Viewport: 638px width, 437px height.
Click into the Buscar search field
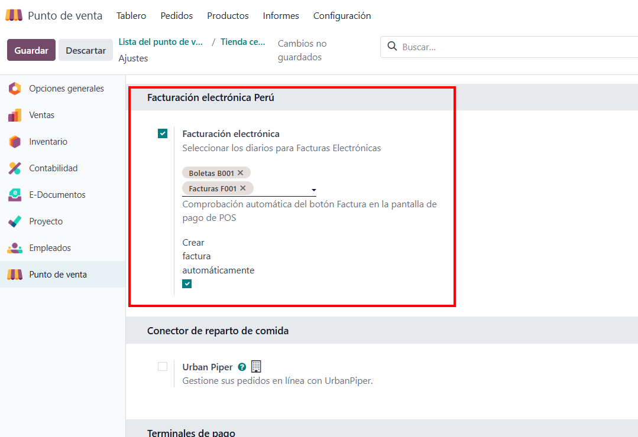[514, 47]
